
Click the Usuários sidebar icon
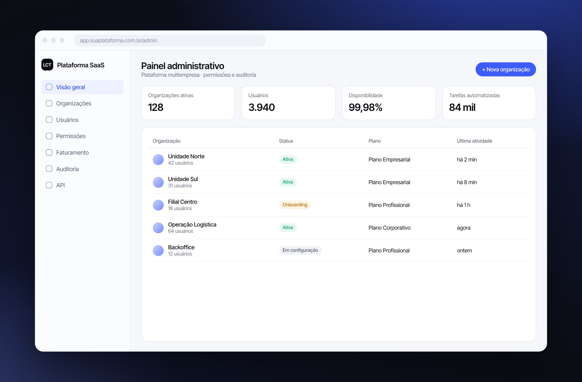coord(49,120)
